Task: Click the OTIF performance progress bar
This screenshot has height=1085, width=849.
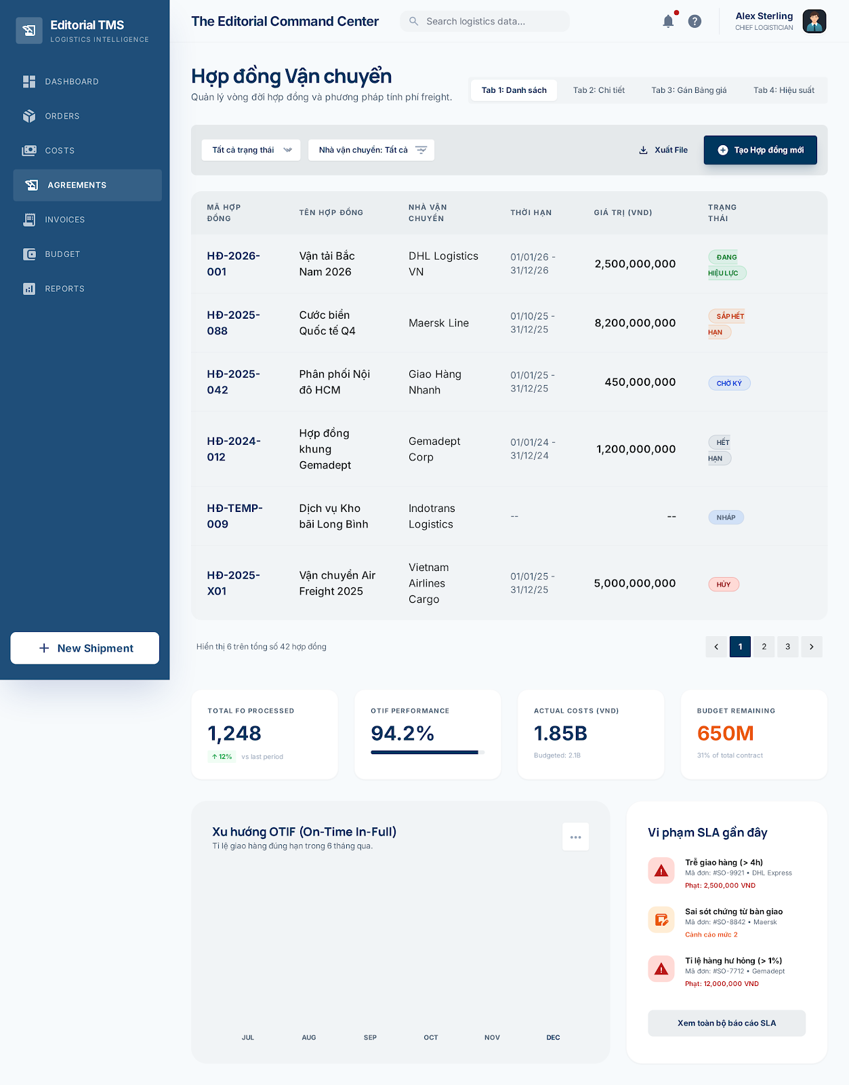Action: pyautogui.click(x=428, y=752)
